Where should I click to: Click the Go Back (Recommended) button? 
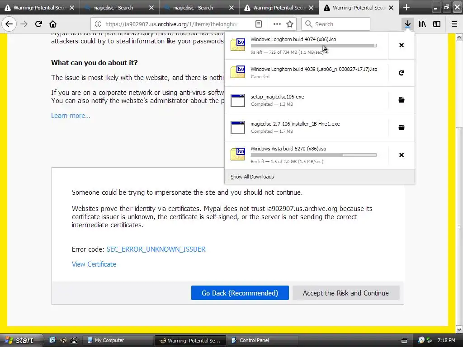tap(240, 293)
